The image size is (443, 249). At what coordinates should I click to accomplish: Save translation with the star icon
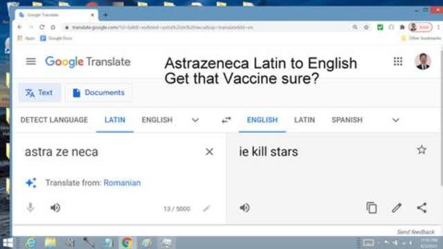[422, 150]
